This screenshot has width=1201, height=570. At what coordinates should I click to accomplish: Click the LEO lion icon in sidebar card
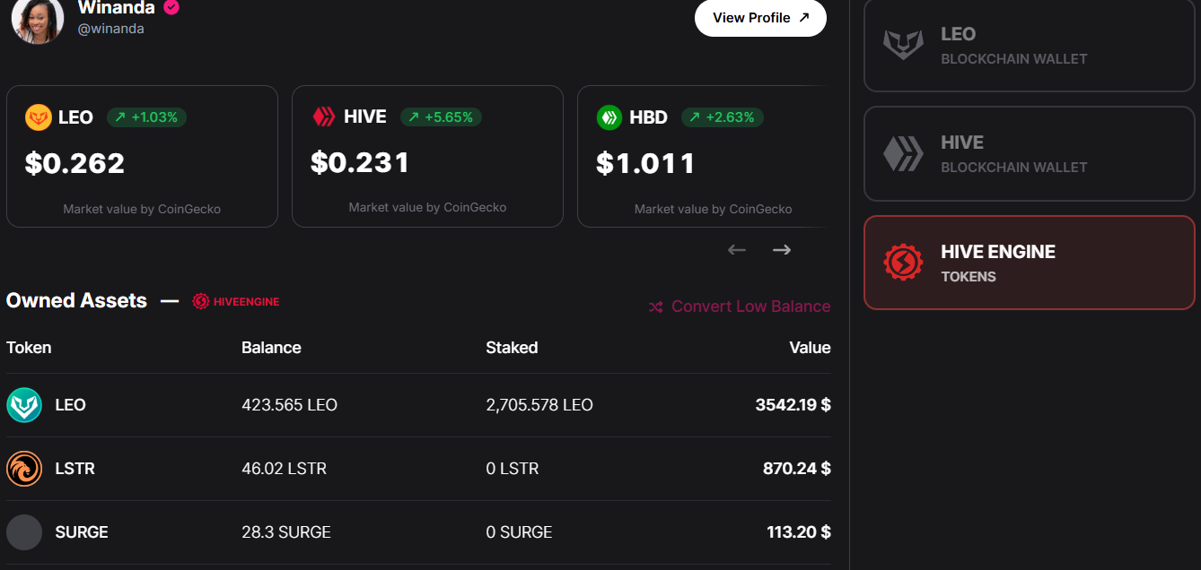point(903,45)
